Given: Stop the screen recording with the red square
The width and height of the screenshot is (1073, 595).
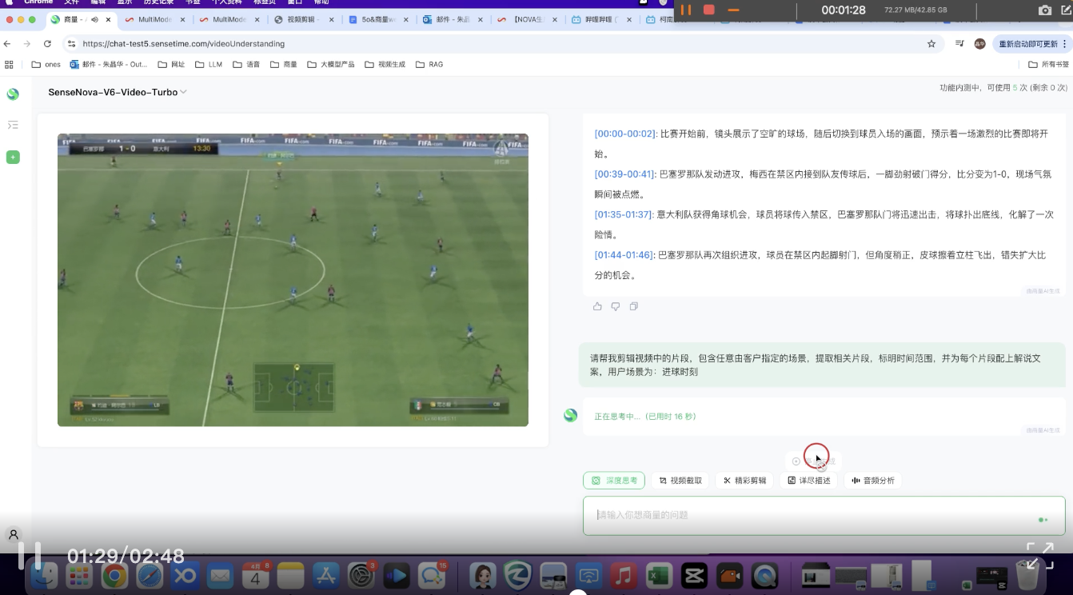Looking at the screenshot, I should (x=708, y=10).
